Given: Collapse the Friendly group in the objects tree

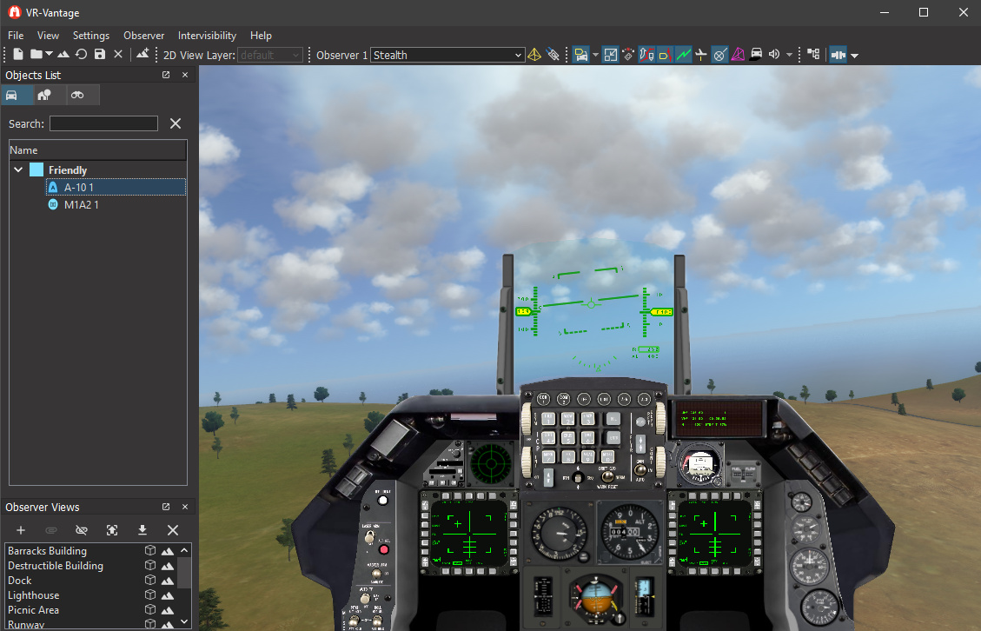Looking at the screenshot, I should [x=18, y=169].
